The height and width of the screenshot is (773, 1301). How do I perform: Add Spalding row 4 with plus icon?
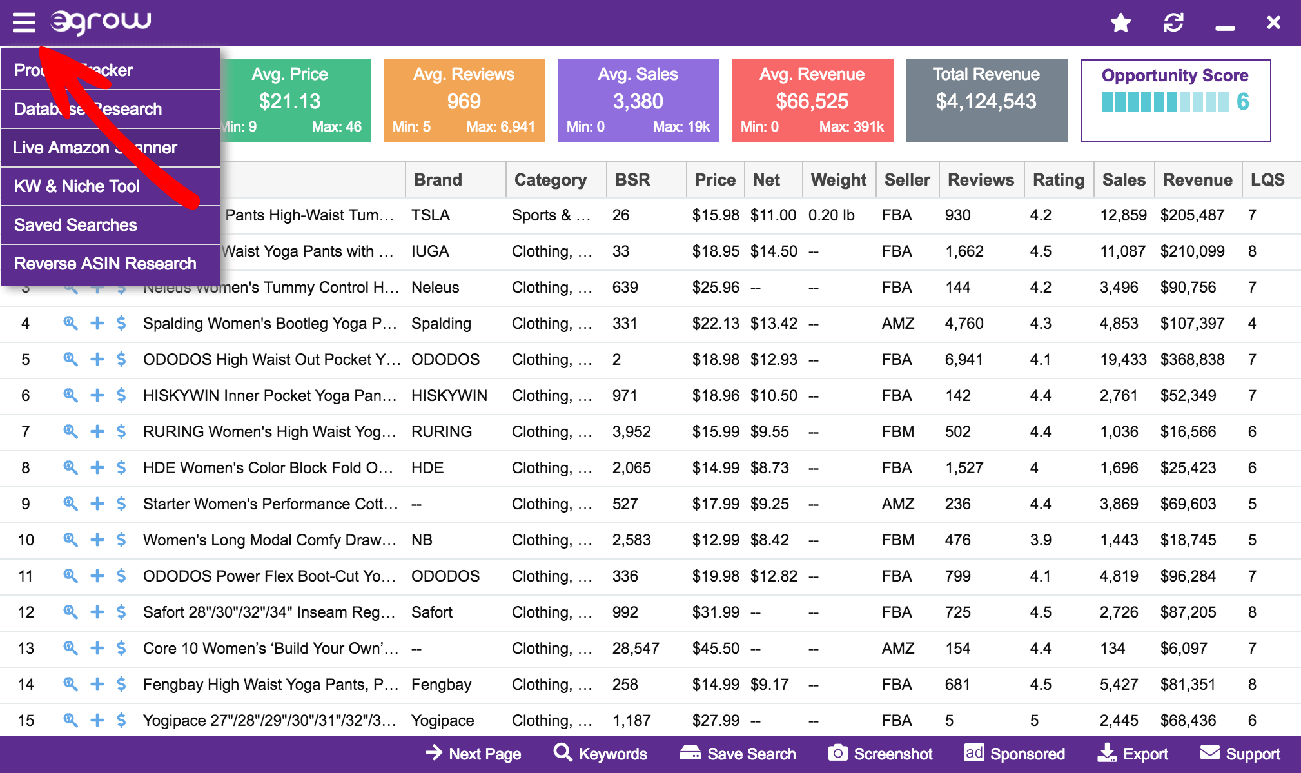(x=97, y=323)
